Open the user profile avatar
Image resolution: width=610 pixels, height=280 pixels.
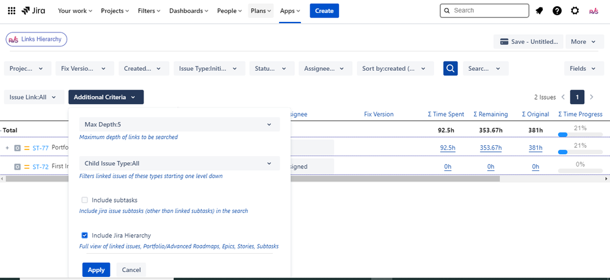(594, 11)
